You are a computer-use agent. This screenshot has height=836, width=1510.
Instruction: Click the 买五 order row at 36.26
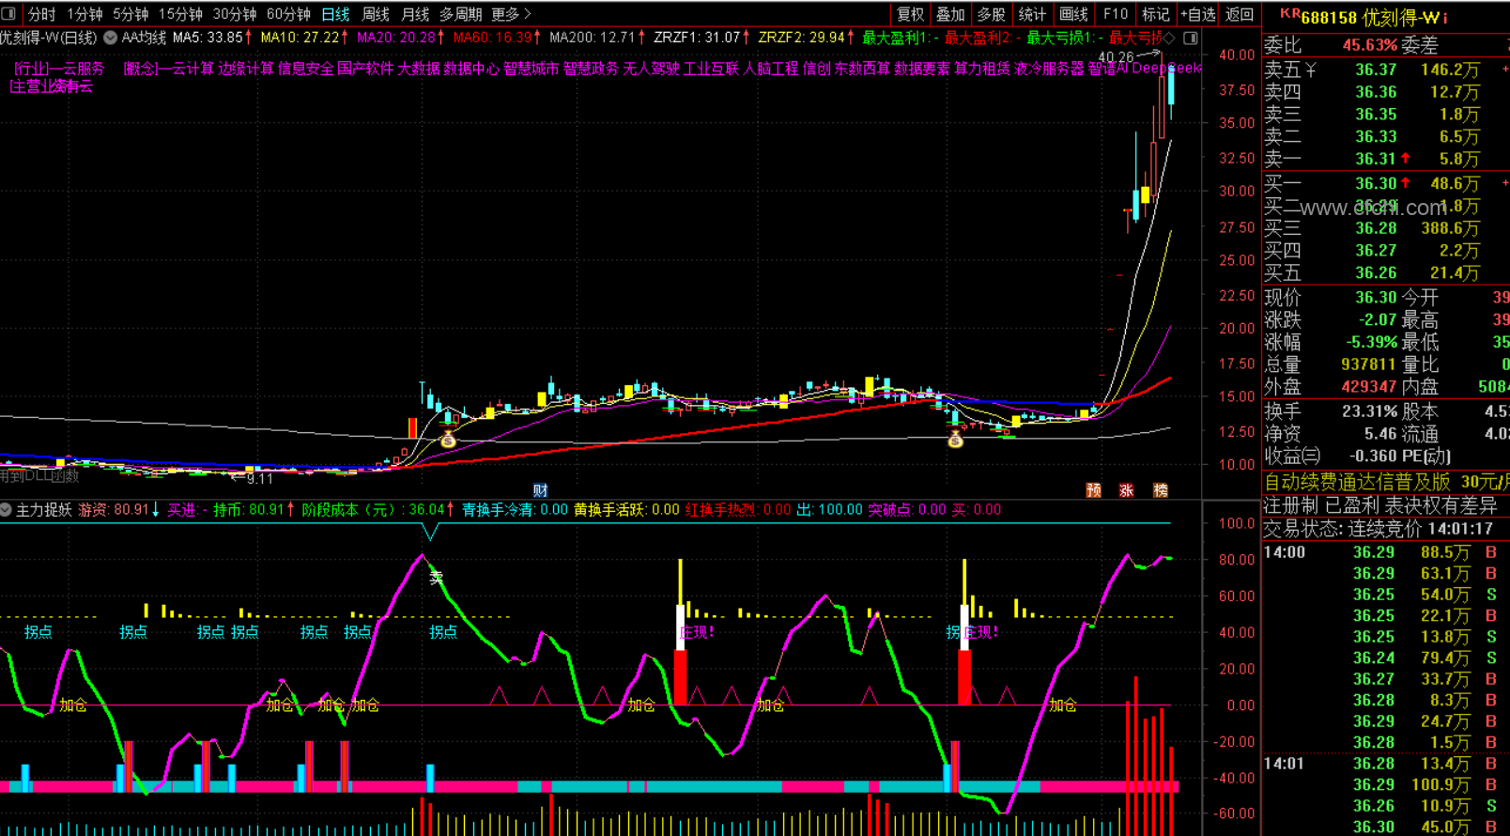[1385, 273]
